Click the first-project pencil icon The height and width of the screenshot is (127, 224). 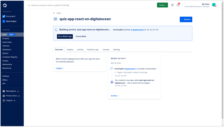4,16
